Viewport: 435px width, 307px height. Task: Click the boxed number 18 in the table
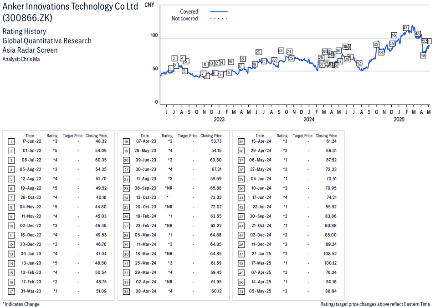coord(126,142)
